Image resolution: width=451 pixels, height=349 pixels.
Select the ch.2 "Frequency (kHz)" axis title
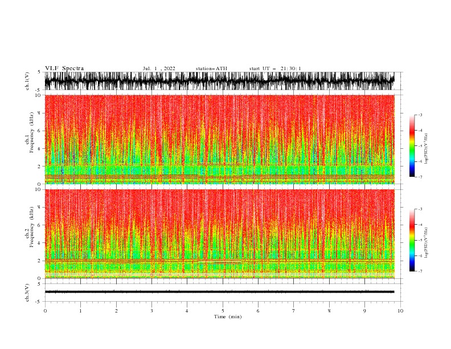coord(32,227)
